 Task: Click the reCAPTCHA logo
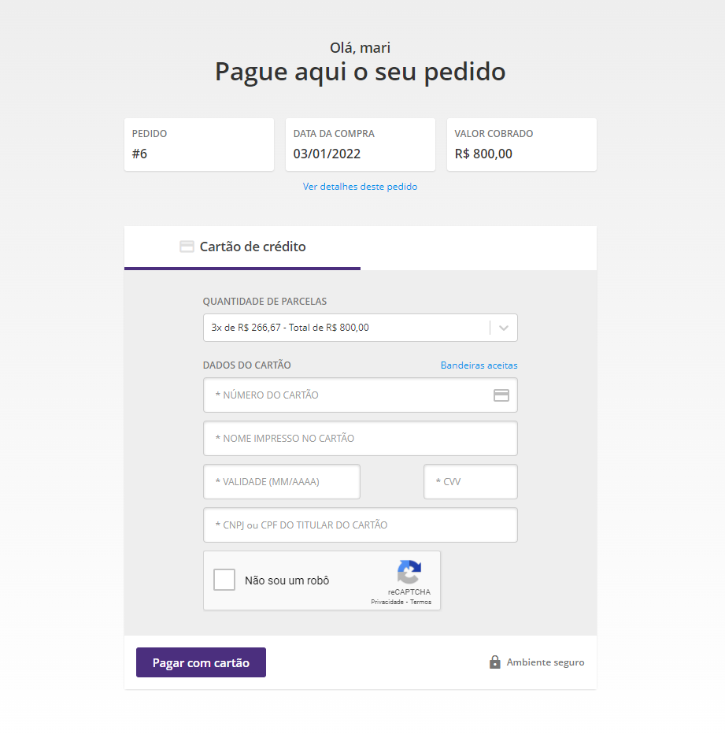point(409,571)
